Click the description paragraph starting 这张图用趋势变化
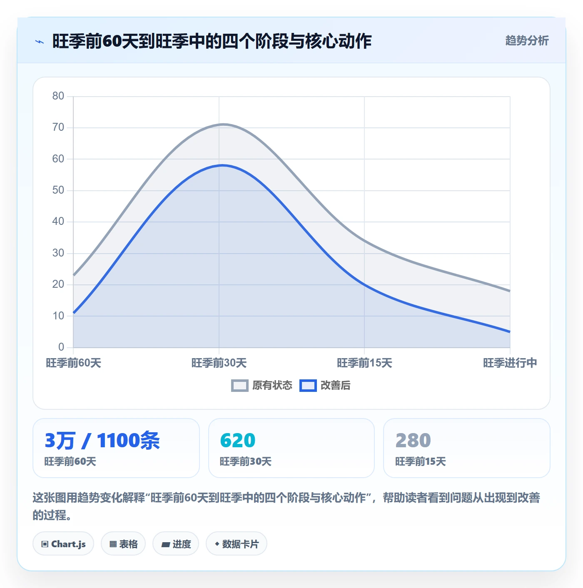The height and width of the screenshot is (588, 583). click(287, 506)
